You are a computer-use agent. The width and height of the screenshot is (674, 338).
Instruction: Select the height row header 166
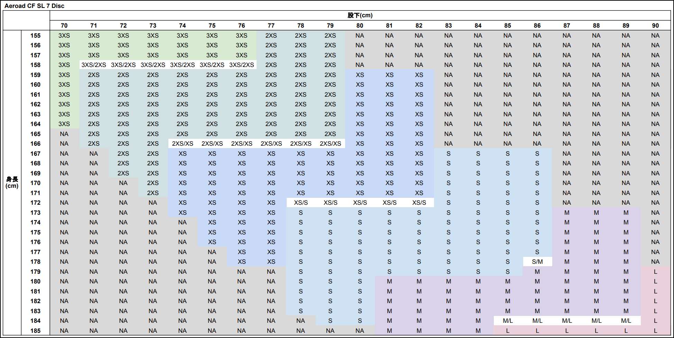coord(35,144)
